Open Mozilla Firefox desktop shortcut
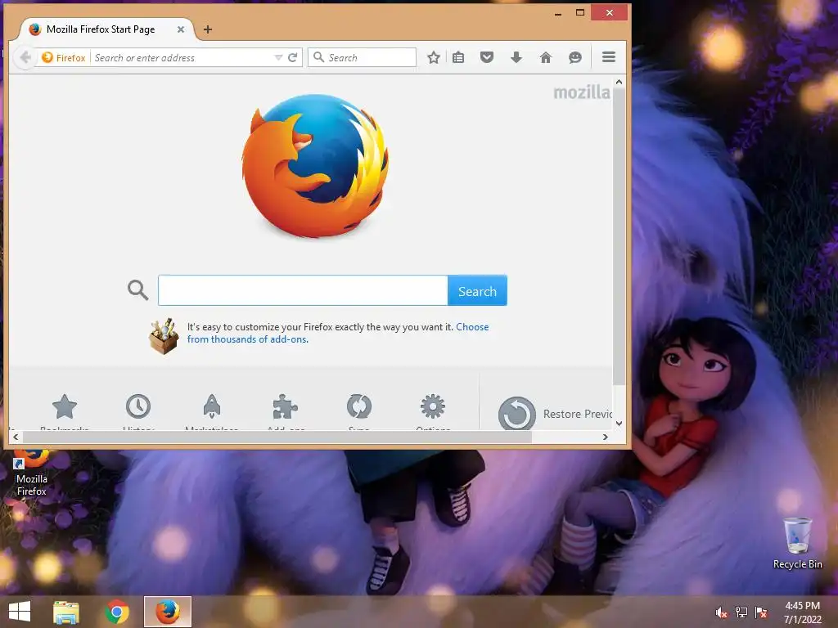This screenshot has width=838, height=628. pyautogui.click(x=32, y=473)
